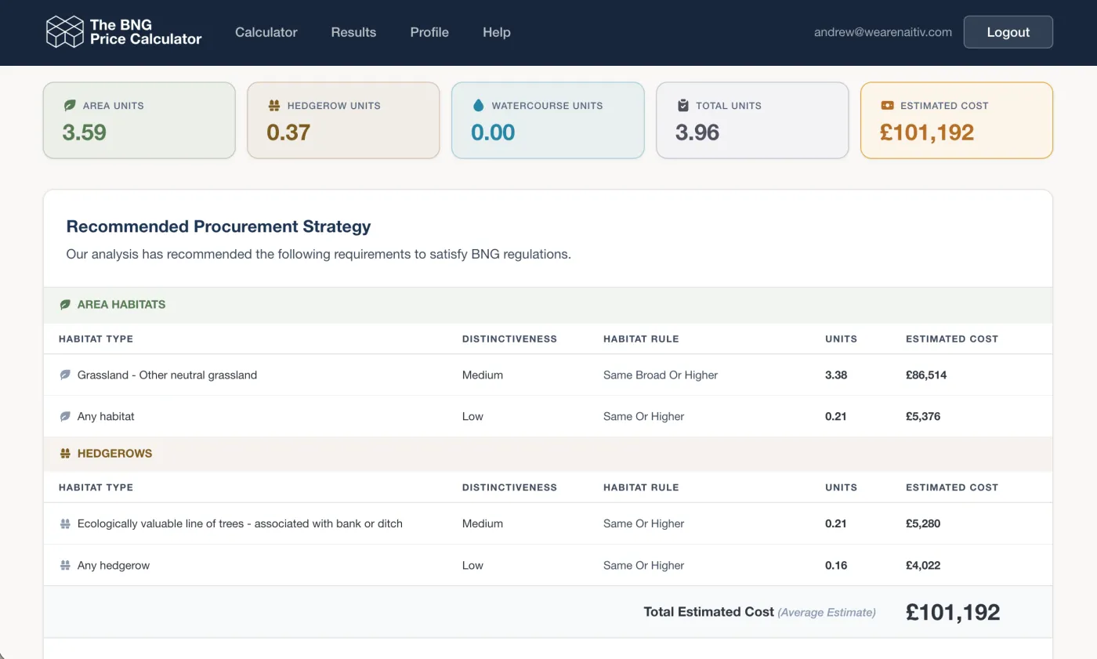This screenshot has width=1097, height=659.
Task: Click 'Ecologically valuable line of trees' habitat text
Action: click(x=240, y=524)
